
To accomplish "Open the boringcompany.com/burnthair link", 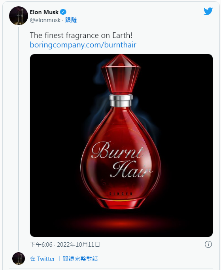I will pos(83,45).
